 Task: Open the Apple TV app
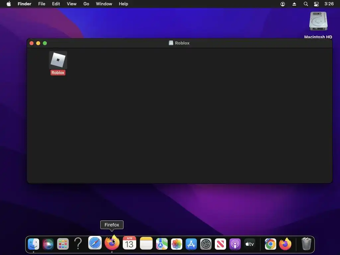click(x=250, y=244)
